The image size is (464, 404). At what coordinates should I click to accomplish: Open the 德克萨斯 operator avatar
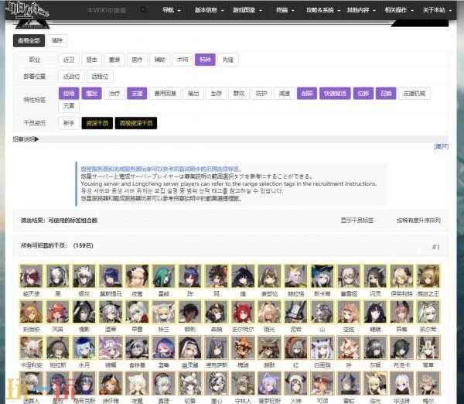pos(217,348)
